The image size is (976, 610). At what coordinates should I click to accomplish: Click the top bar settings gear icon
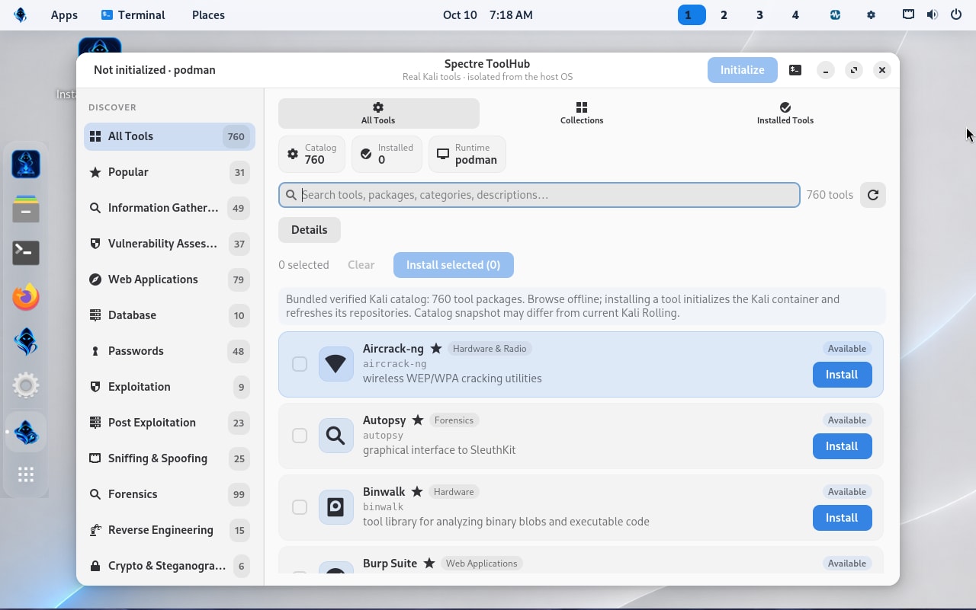click(x=872, y=14)
